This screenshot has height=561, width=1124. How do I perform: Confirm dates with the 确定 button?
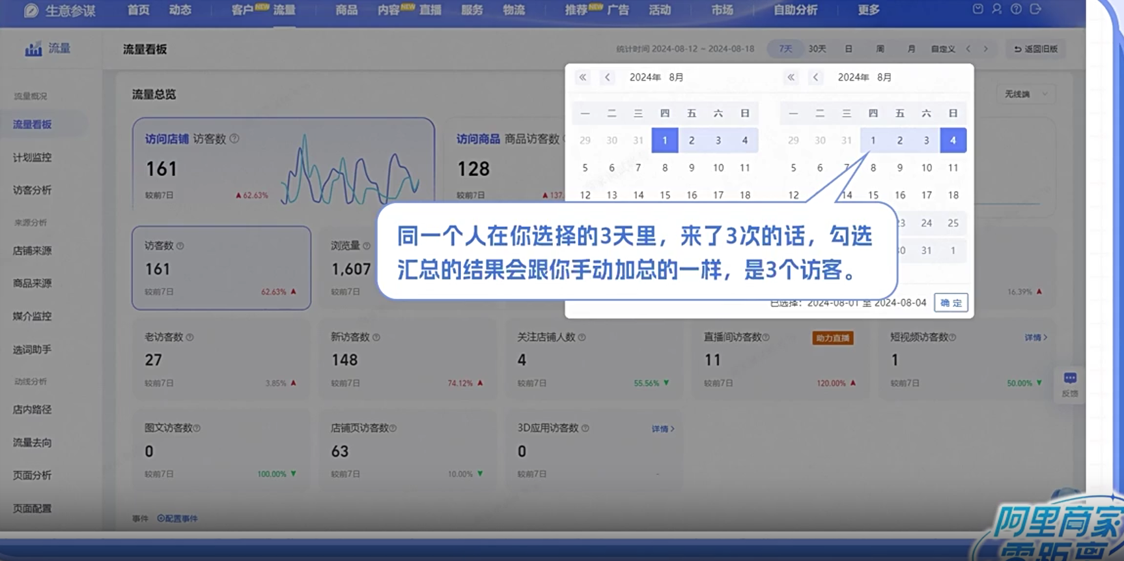pos(951,303)
